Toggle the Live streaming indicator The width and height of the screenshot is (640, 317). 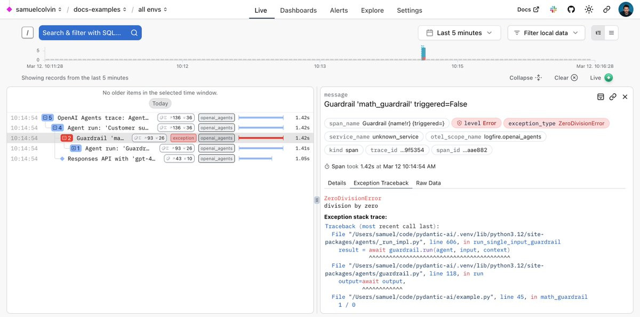tap(601, 78)
